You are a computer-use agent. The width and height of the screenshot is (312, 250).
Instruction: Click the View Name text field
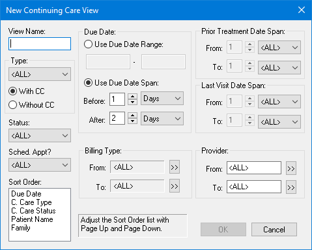point(40,44)
